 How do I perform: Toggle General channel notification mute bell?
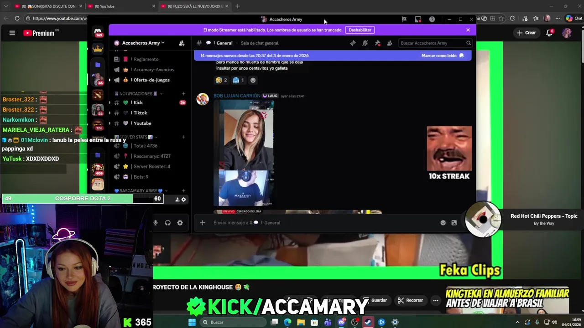point(365,43)
